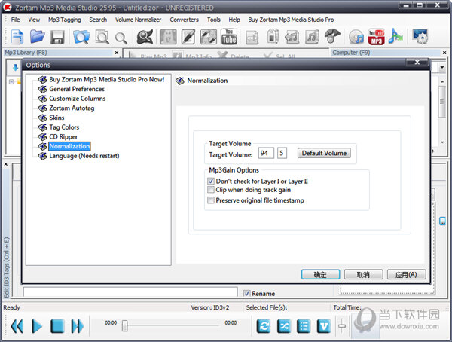The image size is (452, 342).
Task: Select Skins in options tree
Action: click(56, 118)
